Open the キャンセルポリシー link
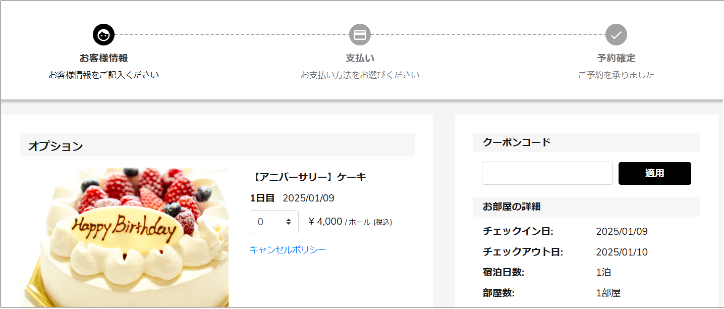Viewport: 724px width, 309px height. [x=288, y=249]
